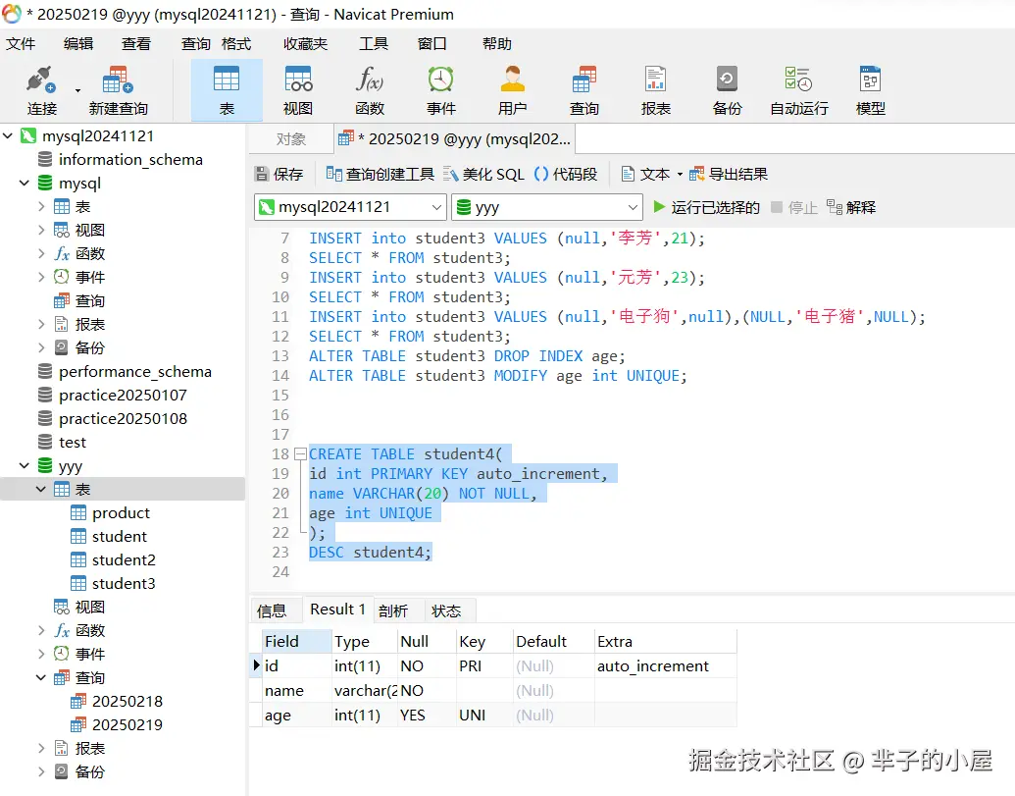
Task: Open the 函数 functions toolbar icon
Action: point(370,90)
